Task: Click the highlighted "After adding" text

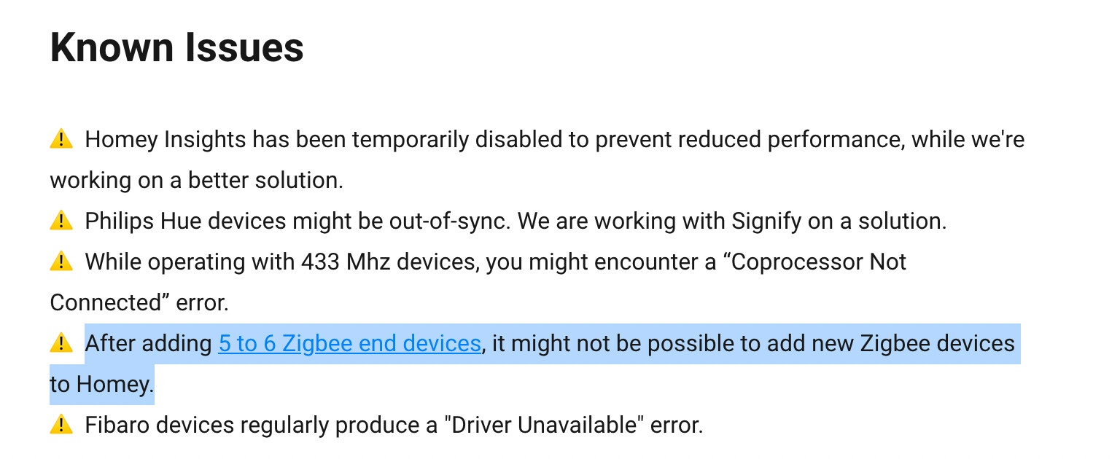Action: pos(149,343)
